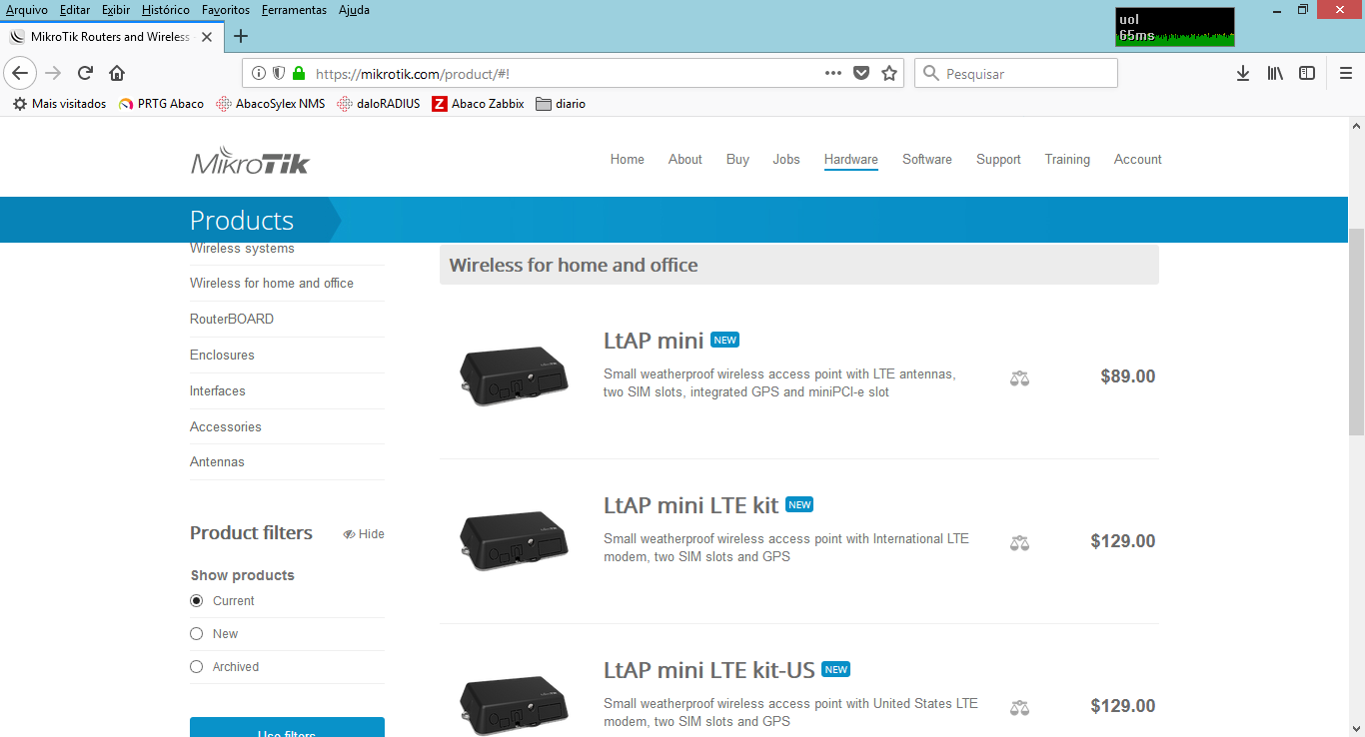Select the Enclosures category
This screenshot has width=1365, height=737.
222,356
